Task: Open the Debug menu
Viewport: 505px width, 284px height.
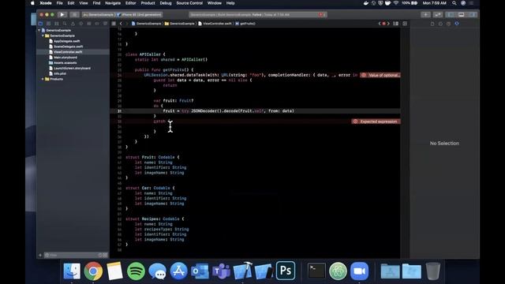Action: 166,3
